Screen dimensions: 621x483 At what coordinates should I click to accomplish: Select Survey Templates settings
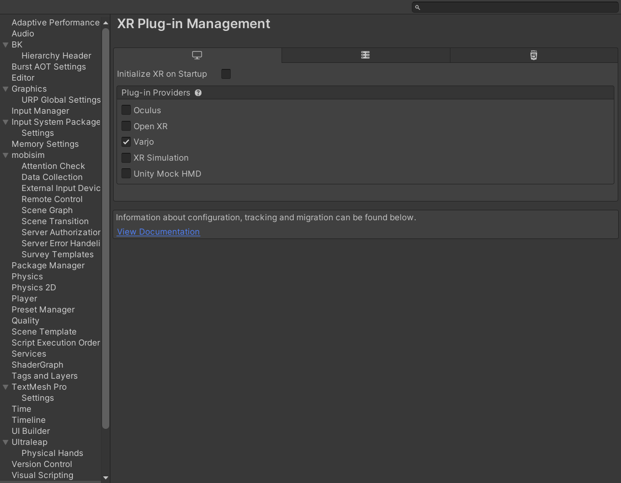click(x=57, y=254)
